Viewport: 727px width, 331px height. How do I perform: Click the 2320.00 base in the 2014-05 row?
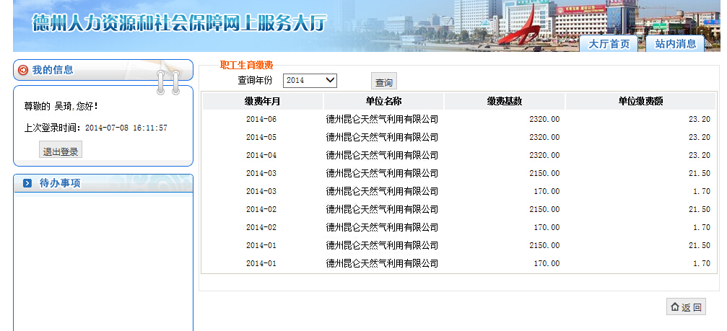544,137
